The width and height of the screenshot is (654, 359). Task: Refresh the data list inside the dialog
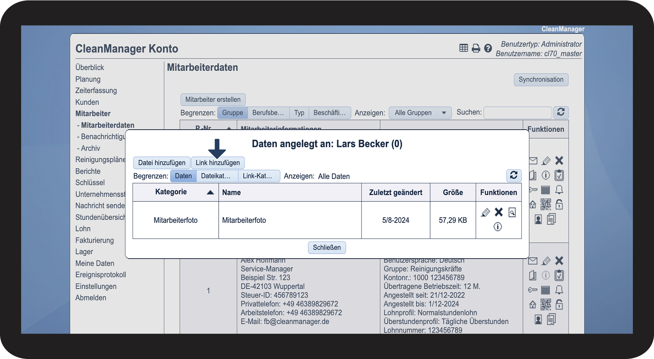(514, 175)
